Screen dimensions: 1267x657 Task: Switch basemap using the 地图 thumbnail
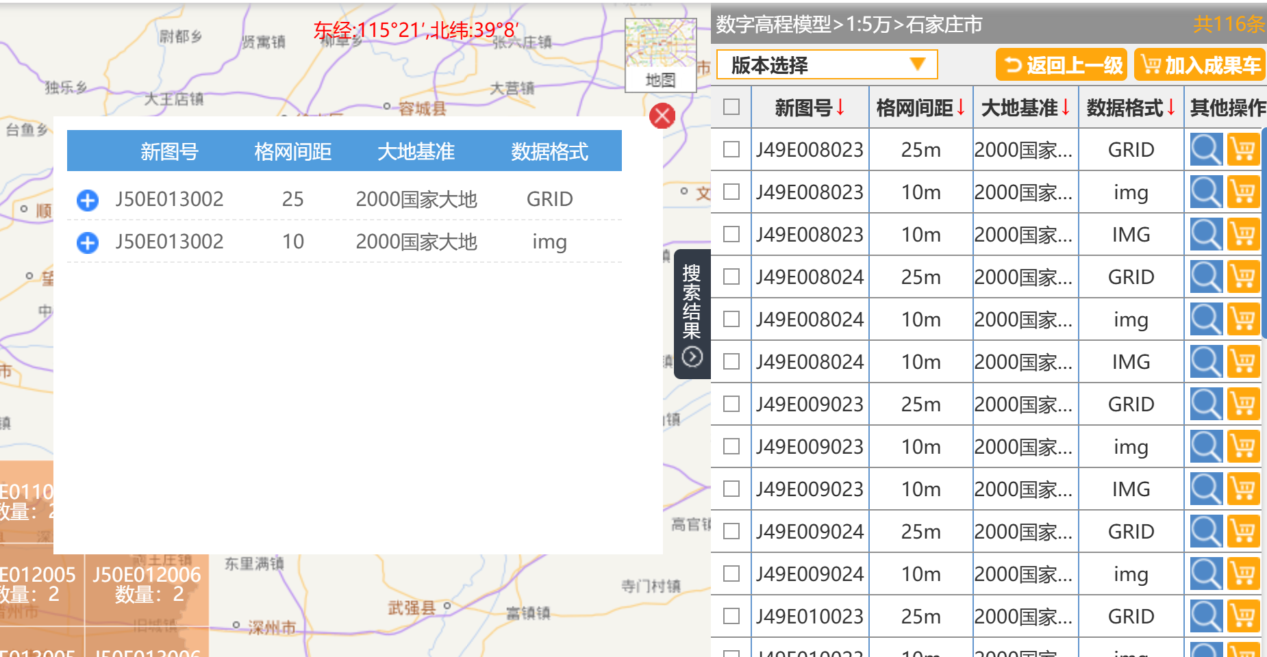click(660, 55)
